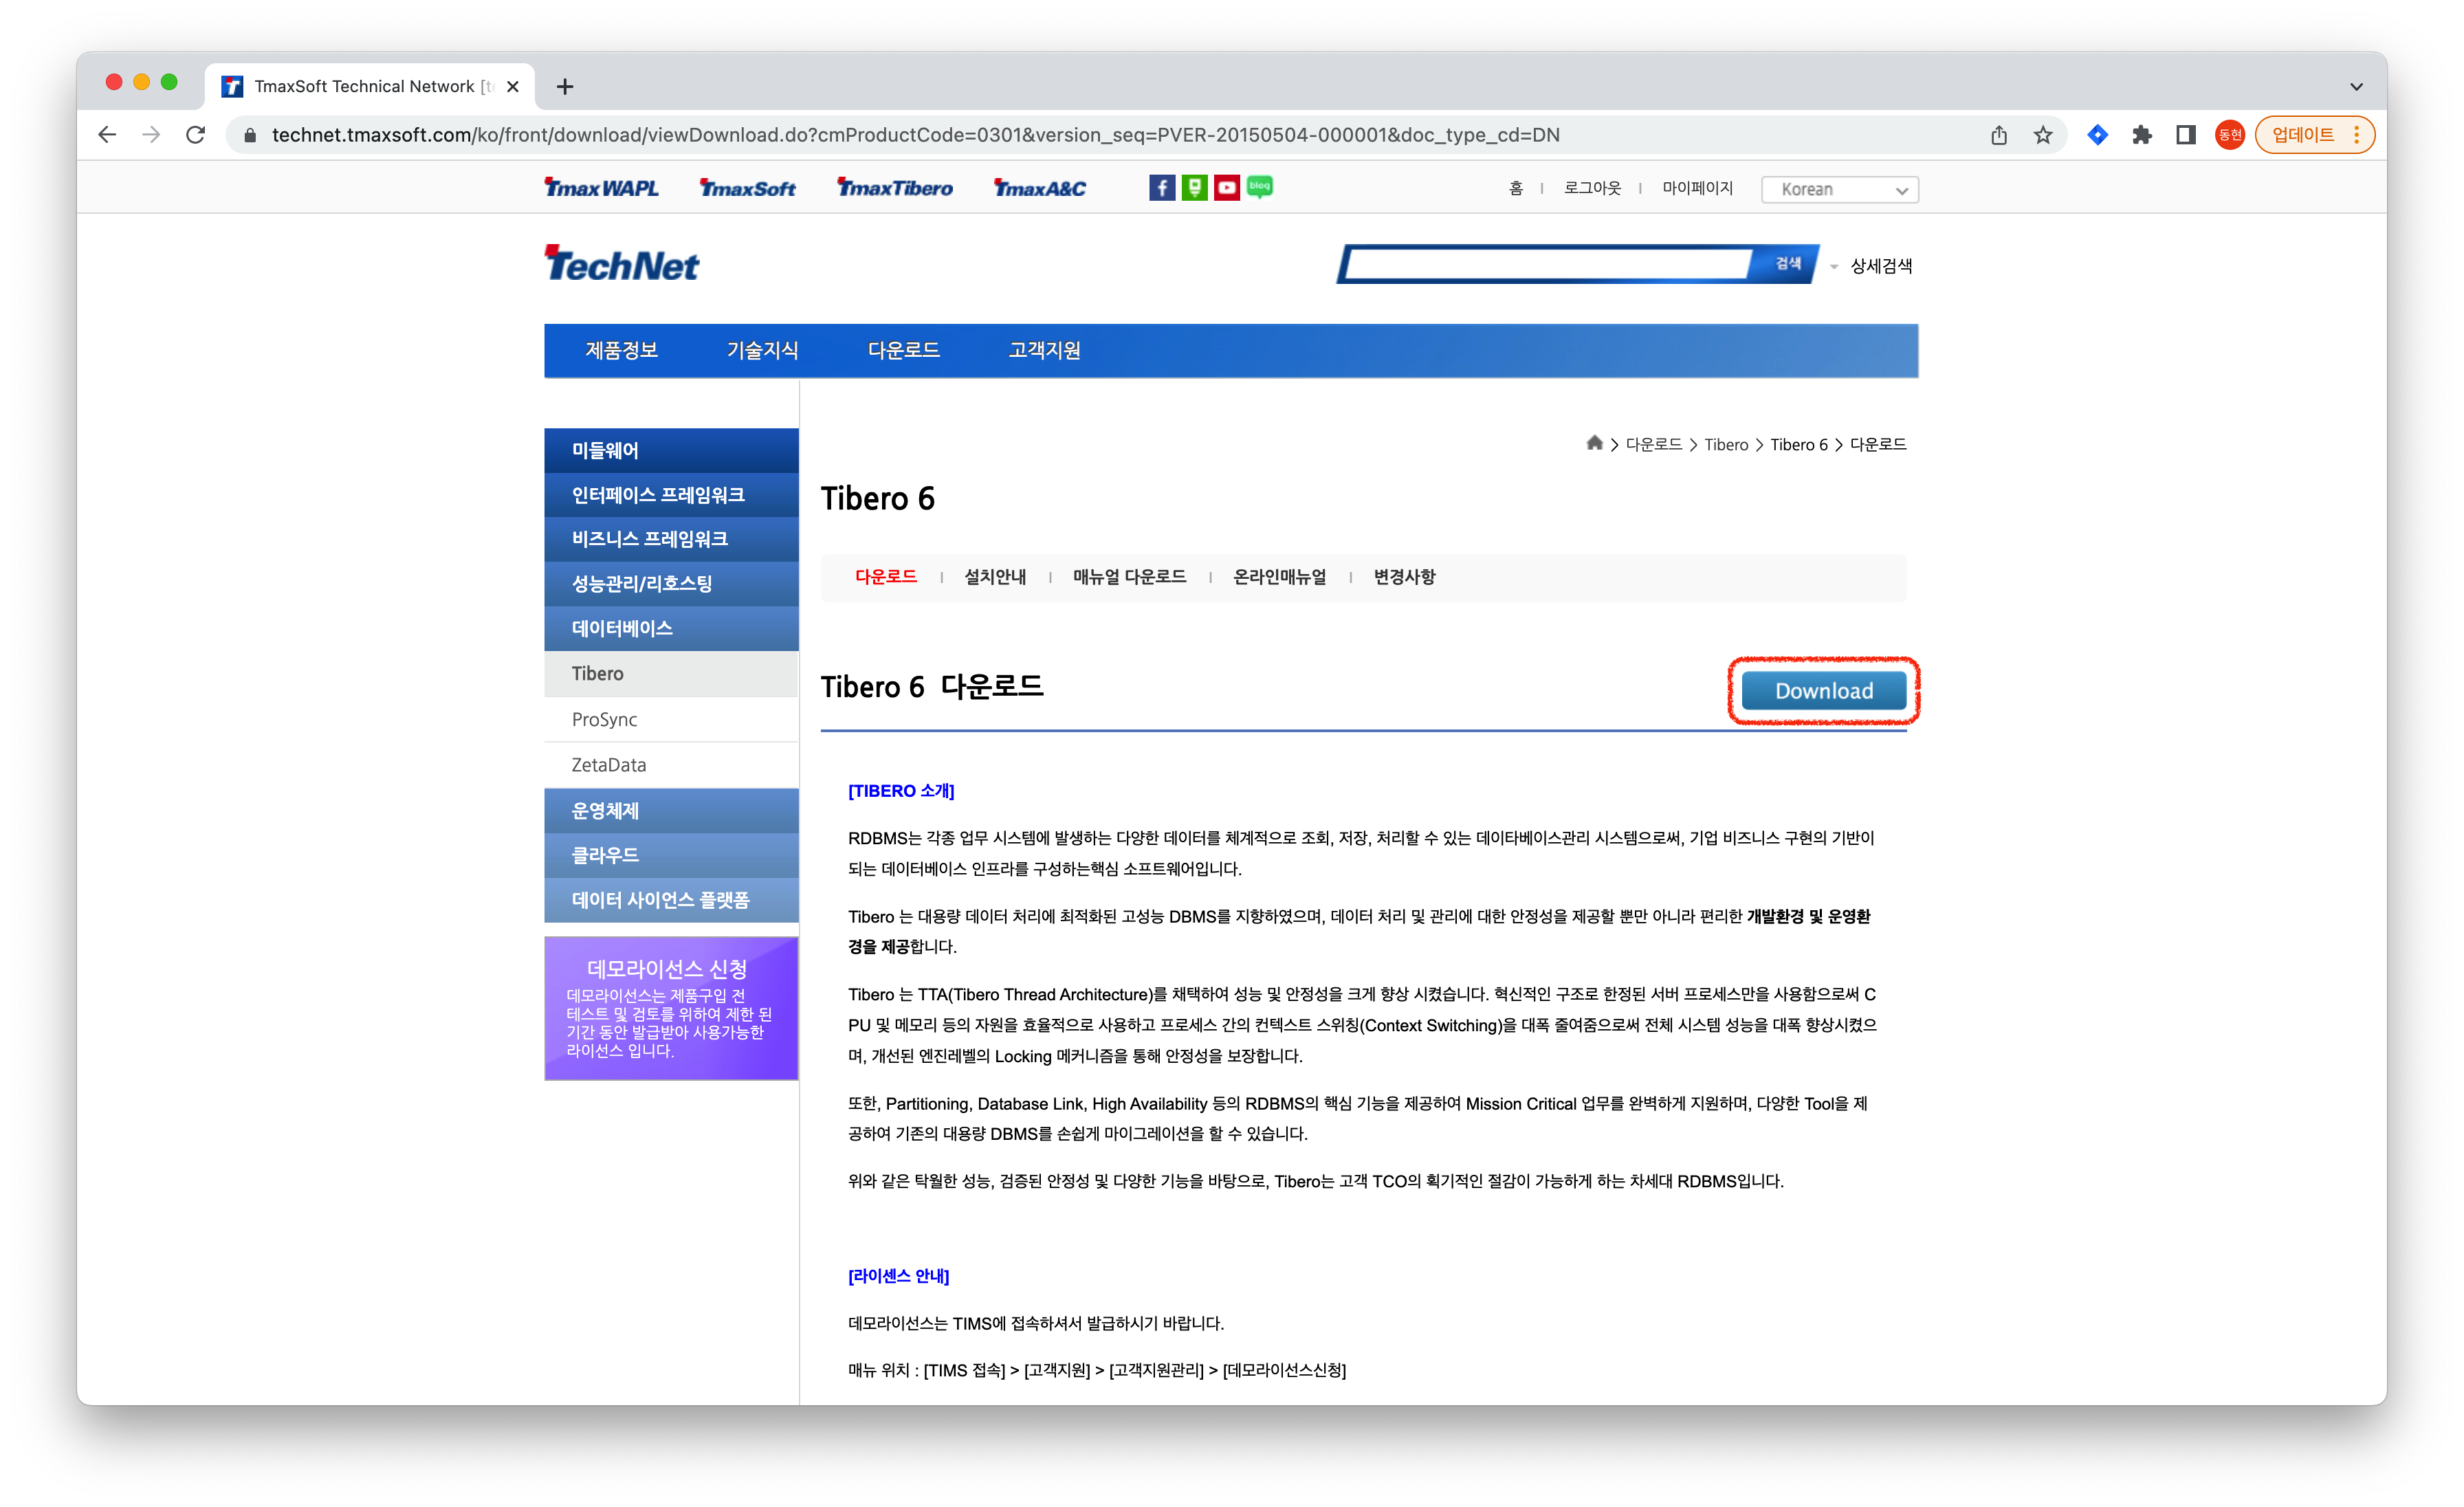This screenshot has height=1507, width=2464.
Task: Click the 검색 search button
Action: click(x=1787, y=264)
